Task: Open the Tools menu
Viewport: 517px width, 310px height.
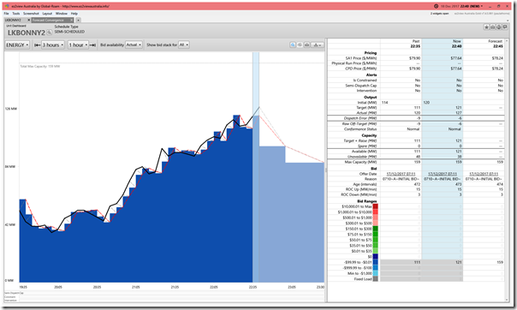Action: pos(15,14)
